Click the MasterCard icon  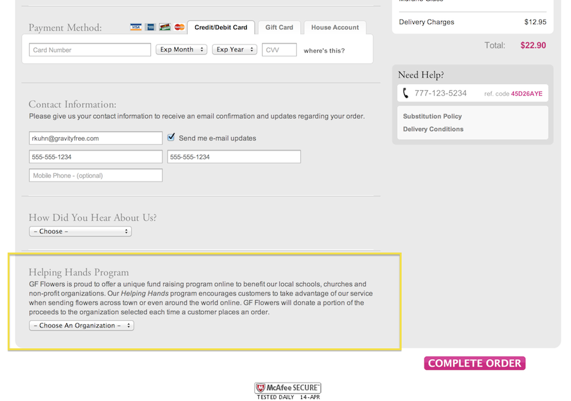[x=180, y=27]
